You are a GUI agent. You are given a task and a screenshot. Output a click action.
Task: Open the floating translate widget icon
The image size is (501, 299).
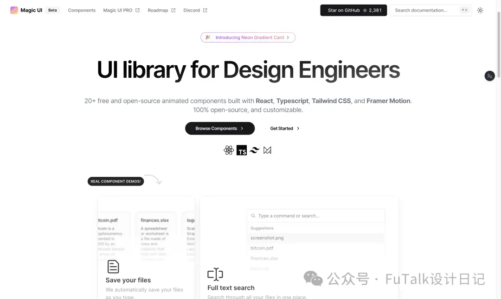(x=489, y=76)
